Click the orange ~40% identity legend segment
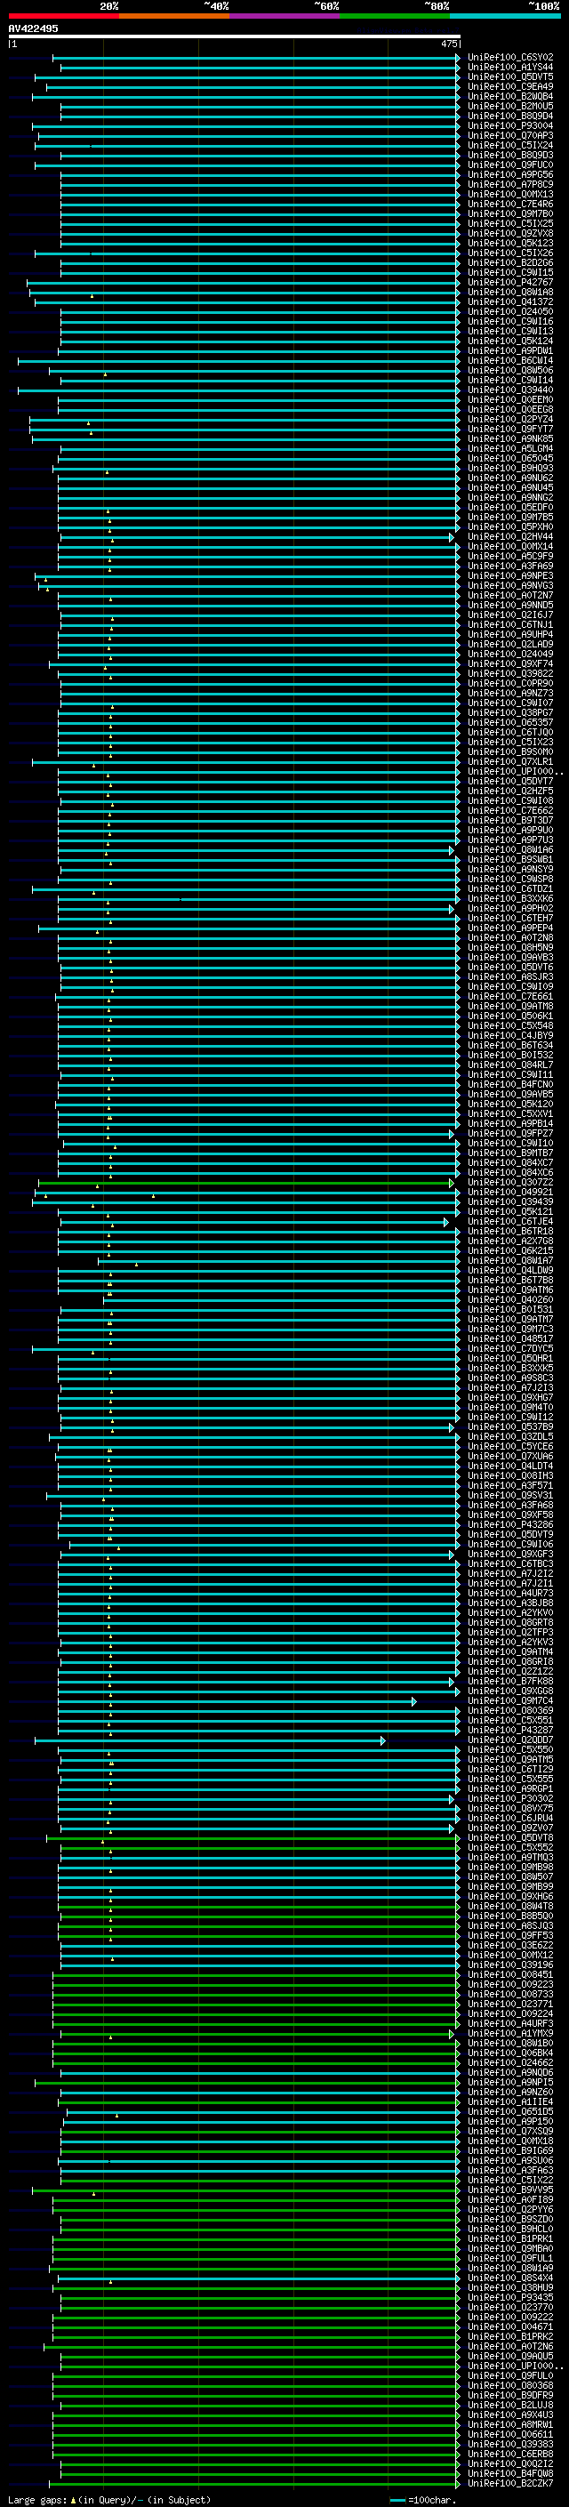569x2507 pixels. pyautogui.click(x=174, y=16)
